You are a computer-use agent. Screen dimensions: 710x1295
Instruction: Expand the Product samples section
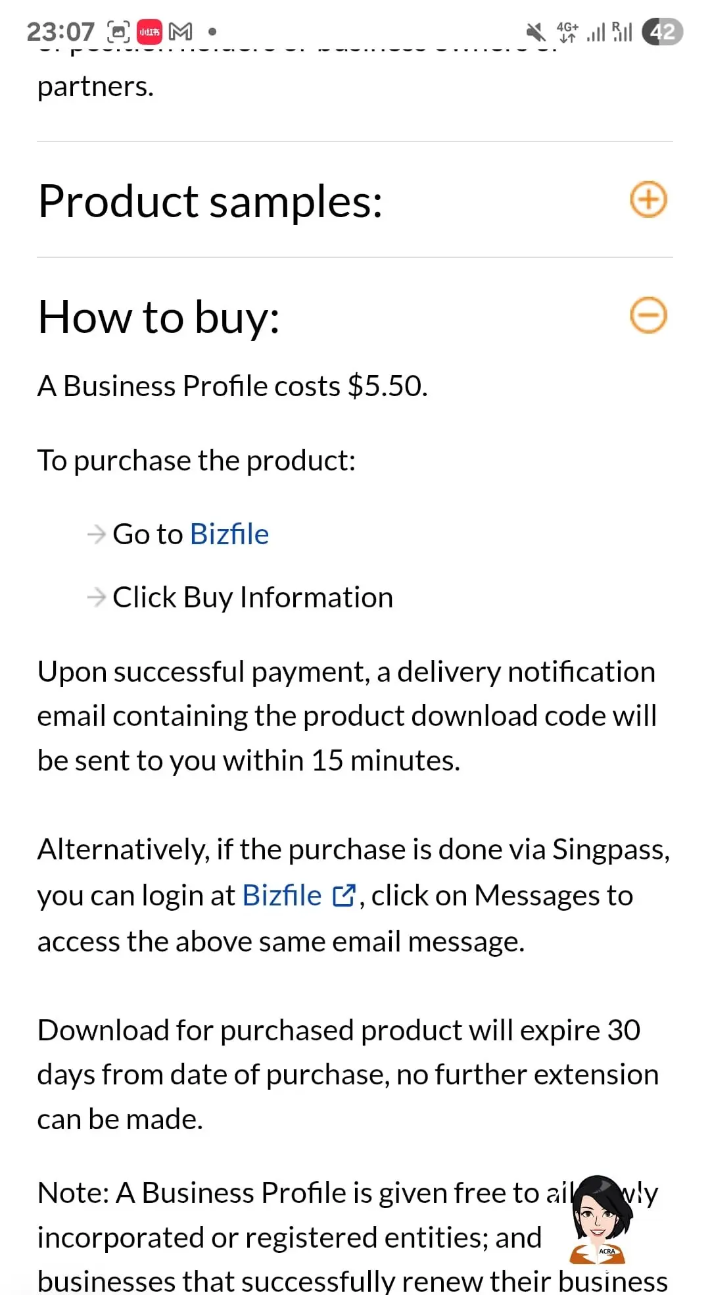[x=648, y=199]
